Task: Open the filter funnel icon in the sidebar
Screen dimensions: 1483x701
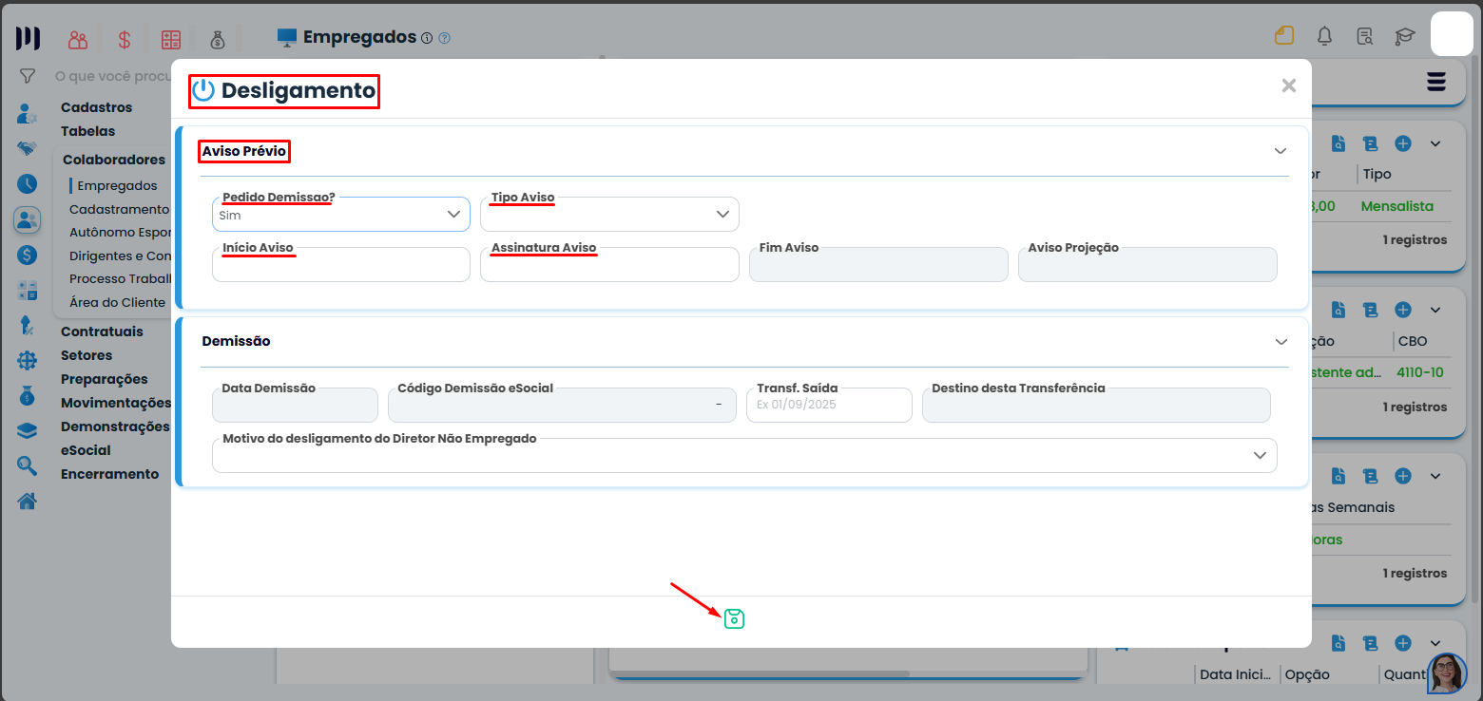Action: pos(28,76)
